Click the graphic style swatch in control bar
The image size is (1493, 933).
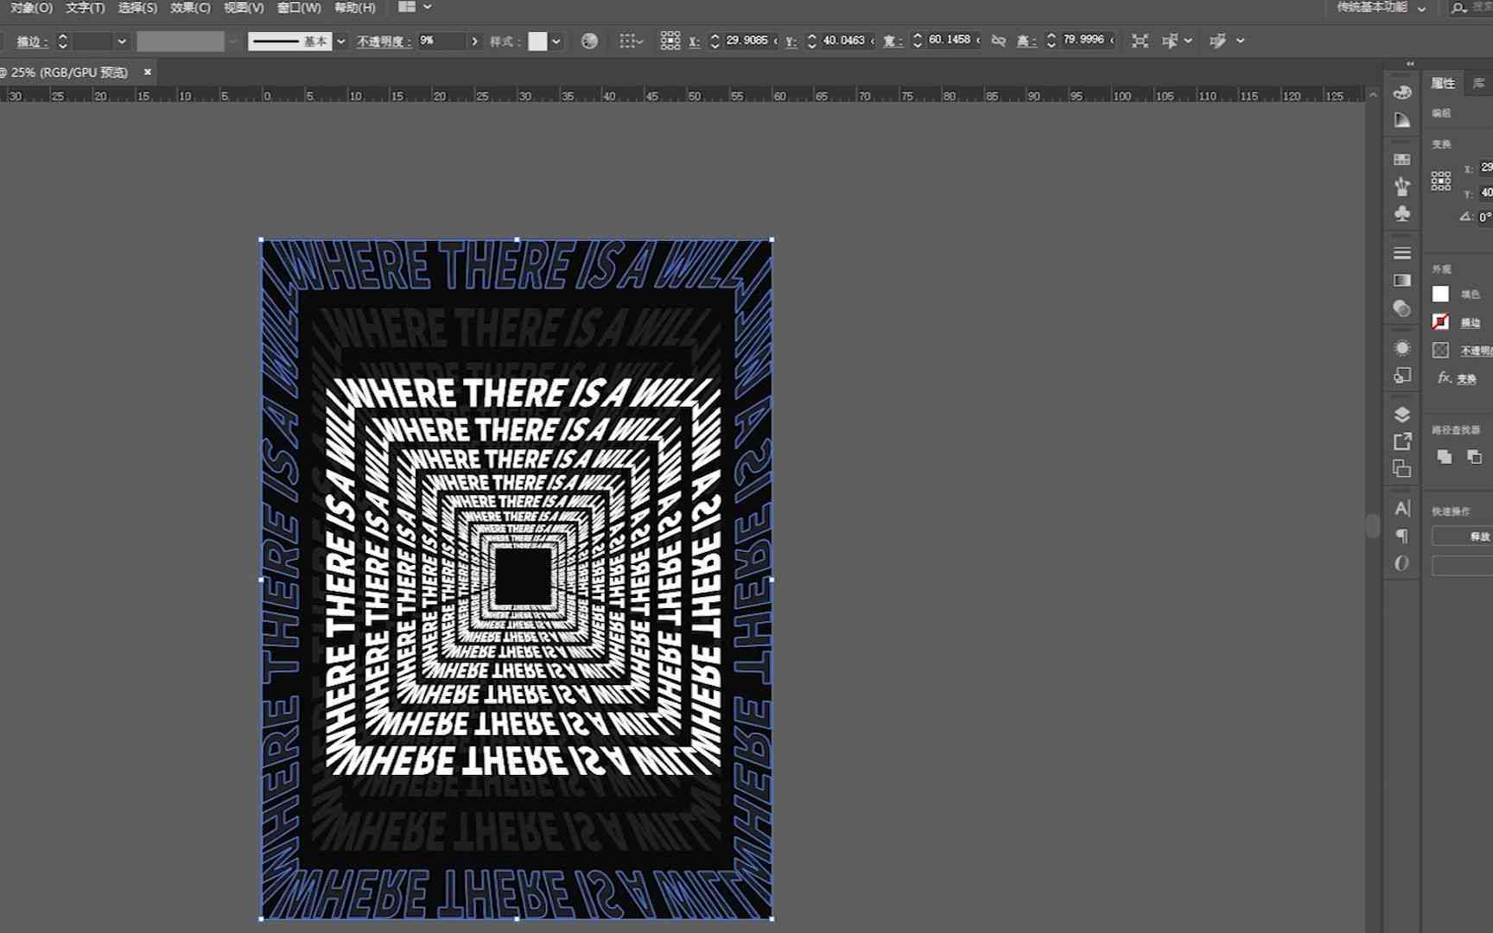pyautogui.click(x=537, y=41)
